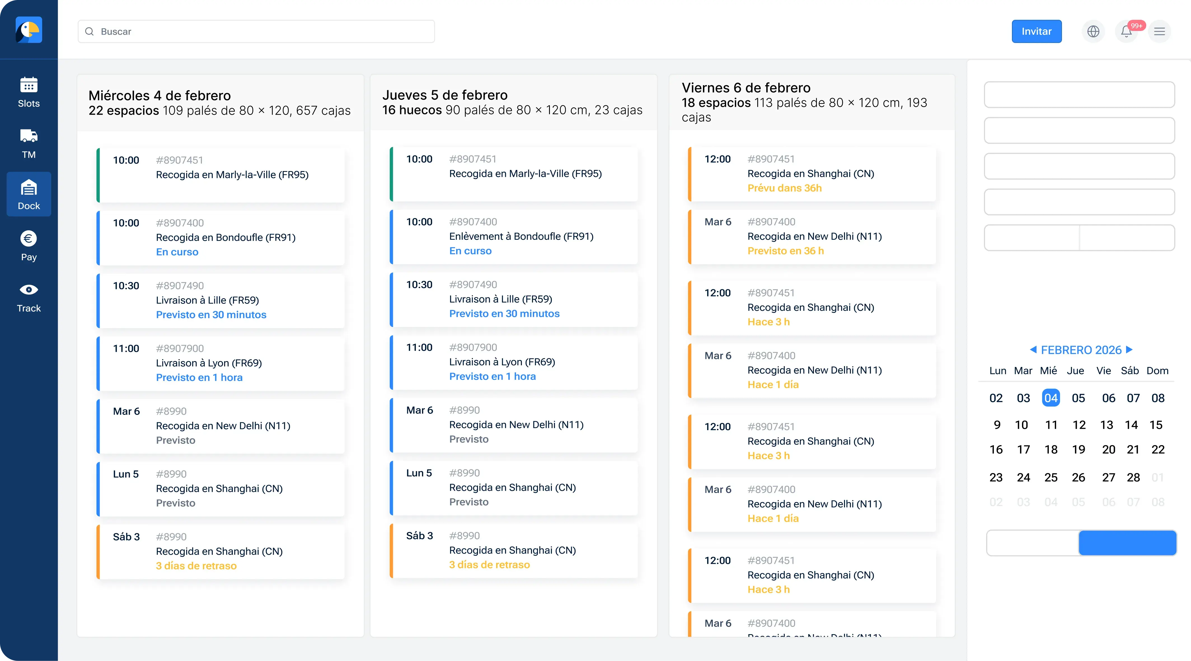Open the TM truck section

[29, 143]
